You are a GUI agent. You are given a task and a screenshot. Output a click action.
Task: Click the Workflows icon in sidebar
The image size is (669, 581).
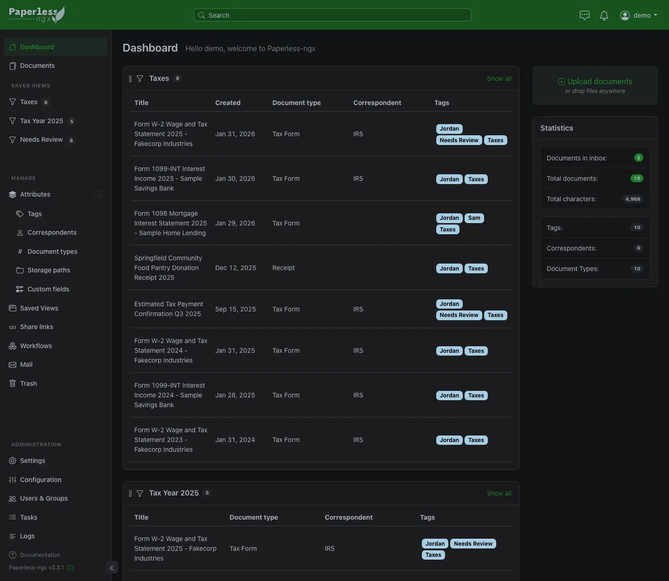point(13,346)
